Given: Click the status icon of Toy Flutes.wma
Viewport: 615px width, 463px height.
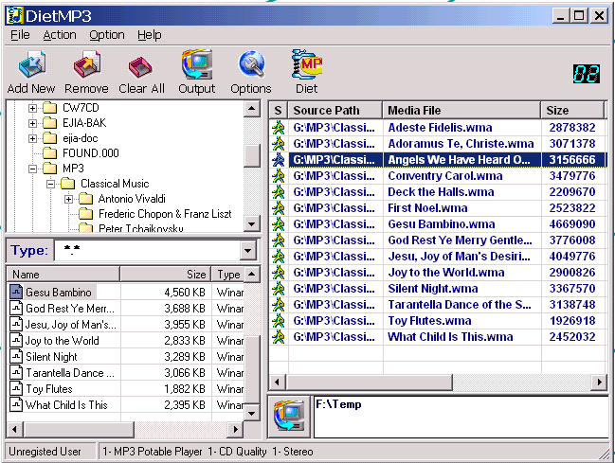Looking at the screenshot, I should 279,321.
